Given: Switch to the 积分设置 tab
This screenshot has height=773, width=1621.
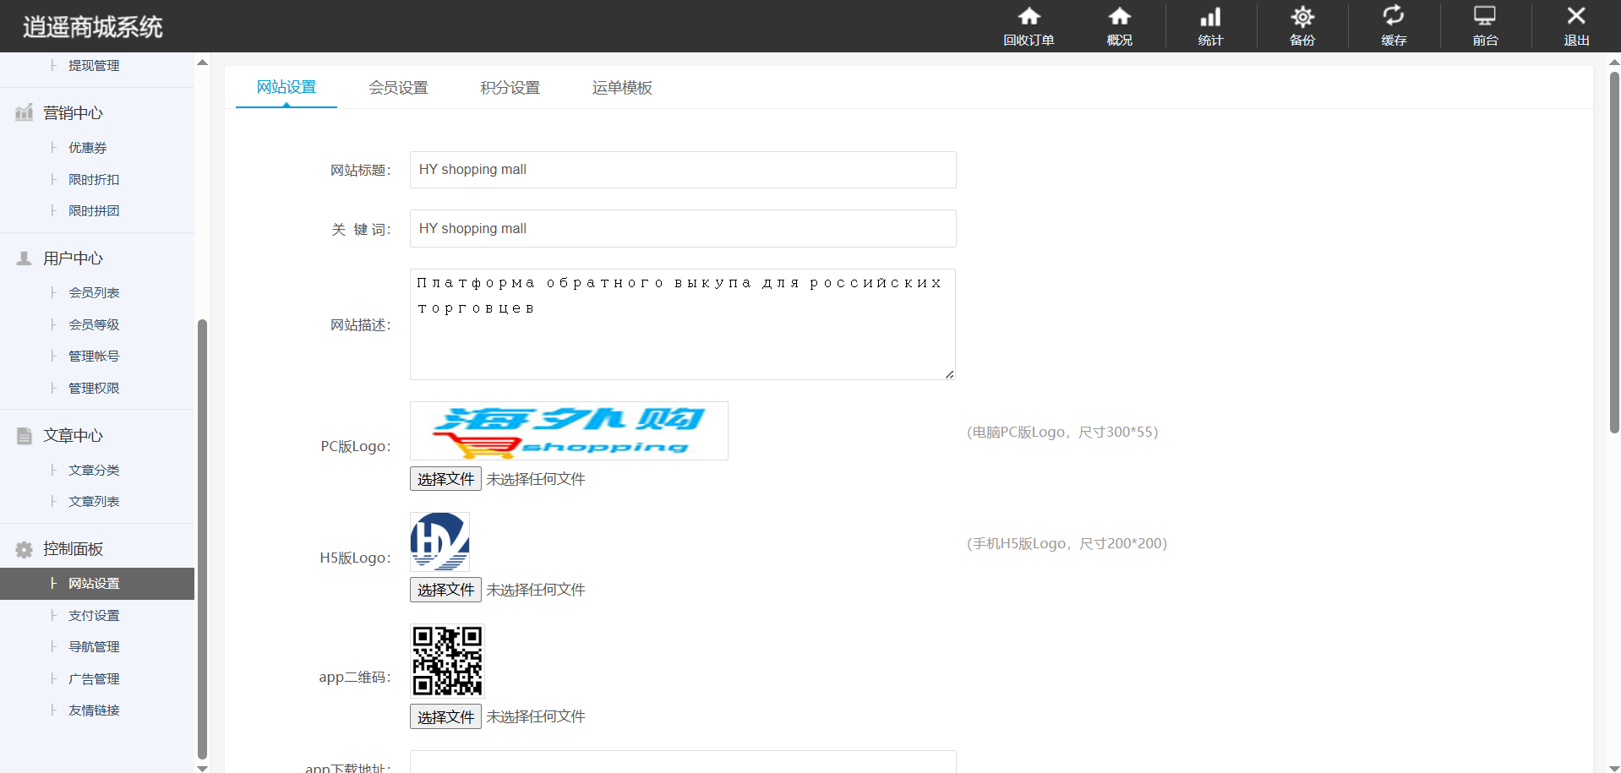Looking at the screenshot, I should [x=510, y=88].
